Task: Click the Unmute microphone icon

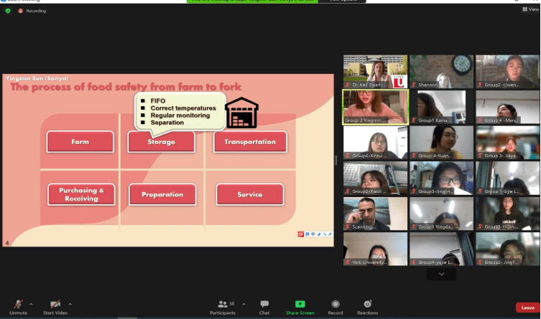Action: point(18,304)
